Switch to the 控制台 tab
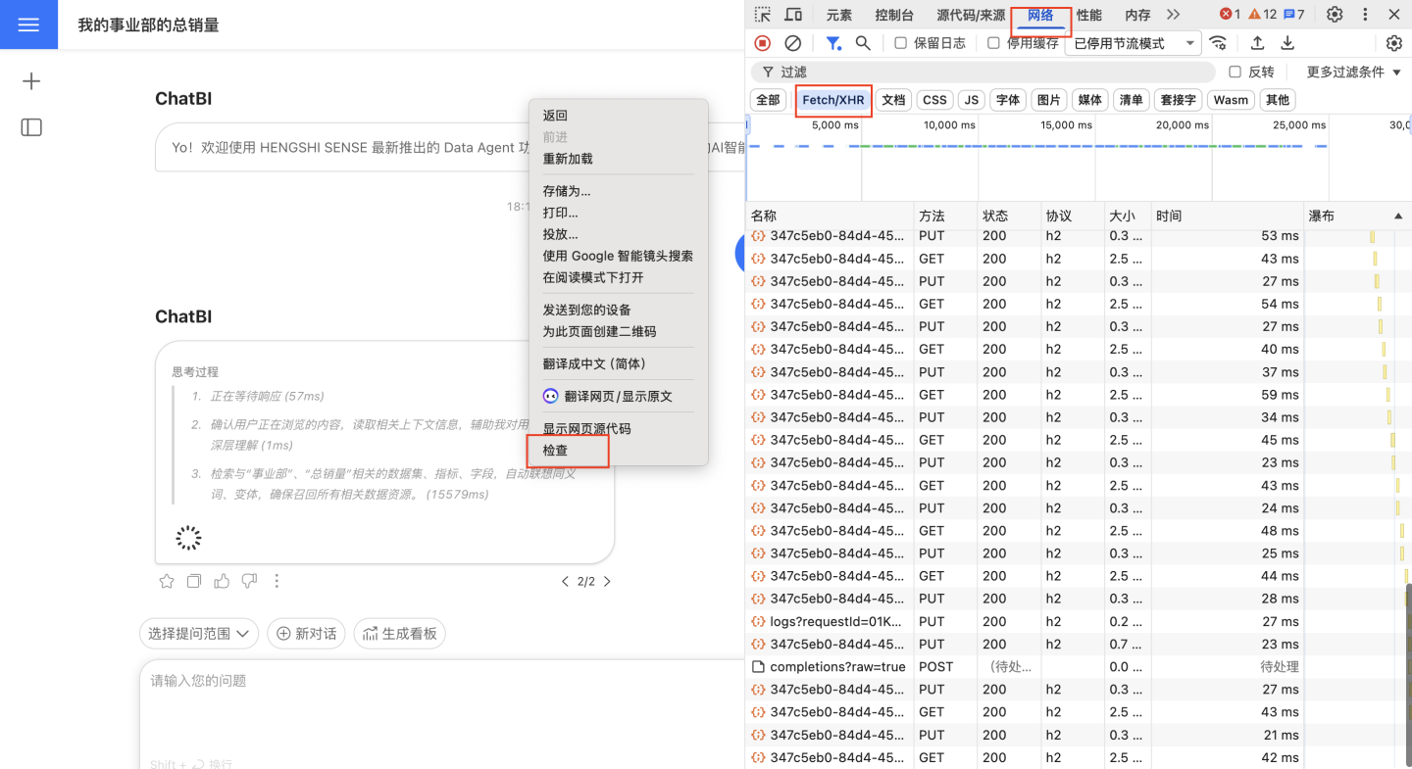 coord(894,15)
